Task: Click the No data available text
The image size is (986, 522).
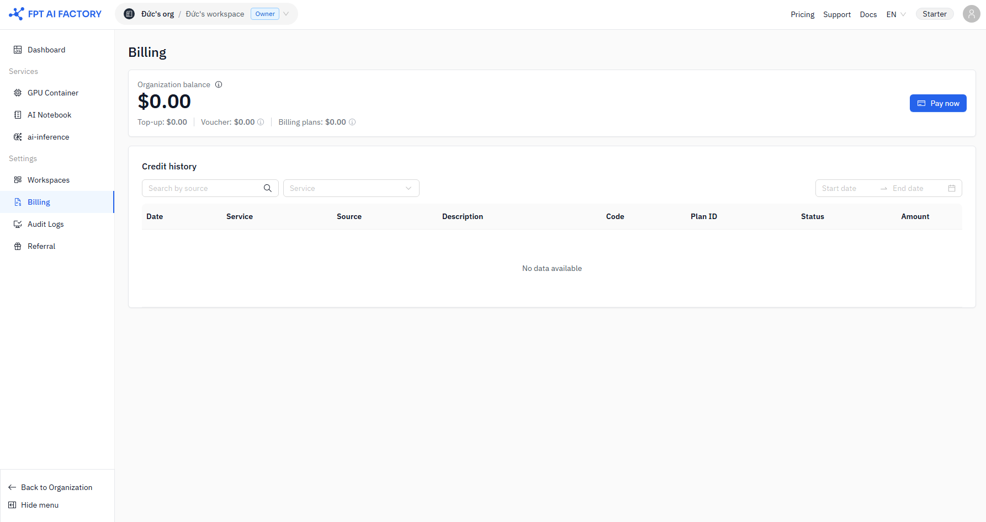Action: (552, 268)
